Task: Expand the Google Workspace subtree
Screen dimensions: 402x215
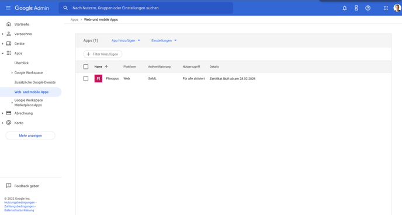Action: click(12, 73)
